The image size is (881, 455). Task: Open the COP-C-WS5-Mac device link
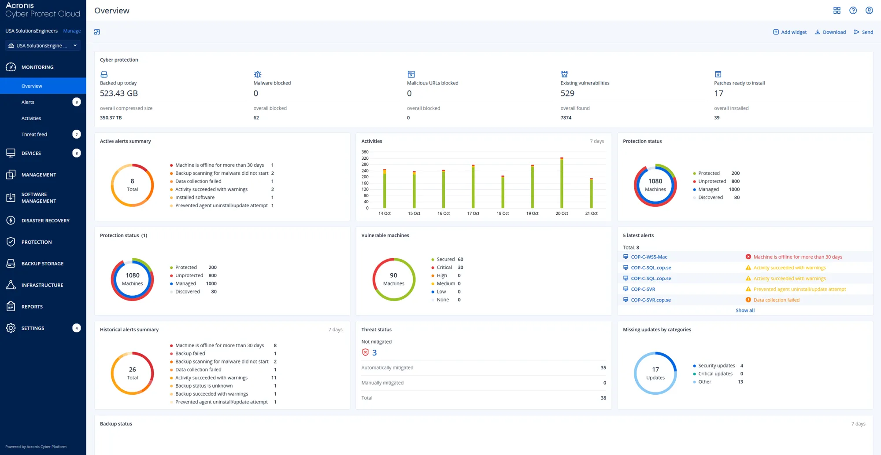[x=649, y=257]
